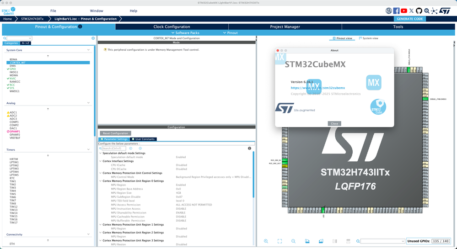457x249 pixels.
Task: Select the Parameter Settings tab
Action: tap(114, 139)
